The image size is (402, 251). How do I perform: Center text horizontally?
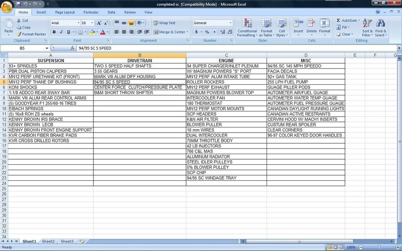coord(124,32)
